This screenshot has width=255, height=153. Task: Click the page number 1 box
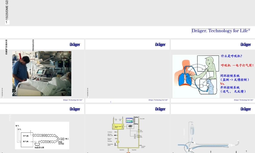(x=7, y=22)
